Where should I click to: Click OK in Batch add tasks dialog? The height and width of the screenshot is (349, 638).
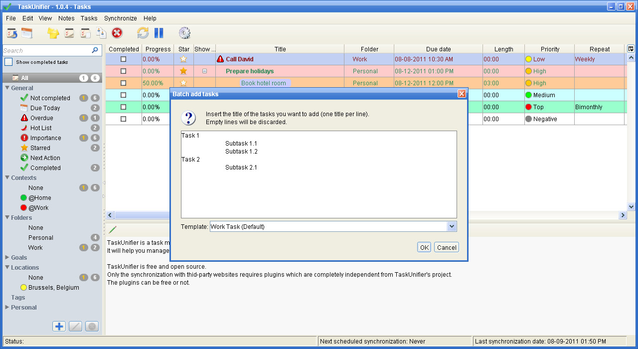[424, 247]
